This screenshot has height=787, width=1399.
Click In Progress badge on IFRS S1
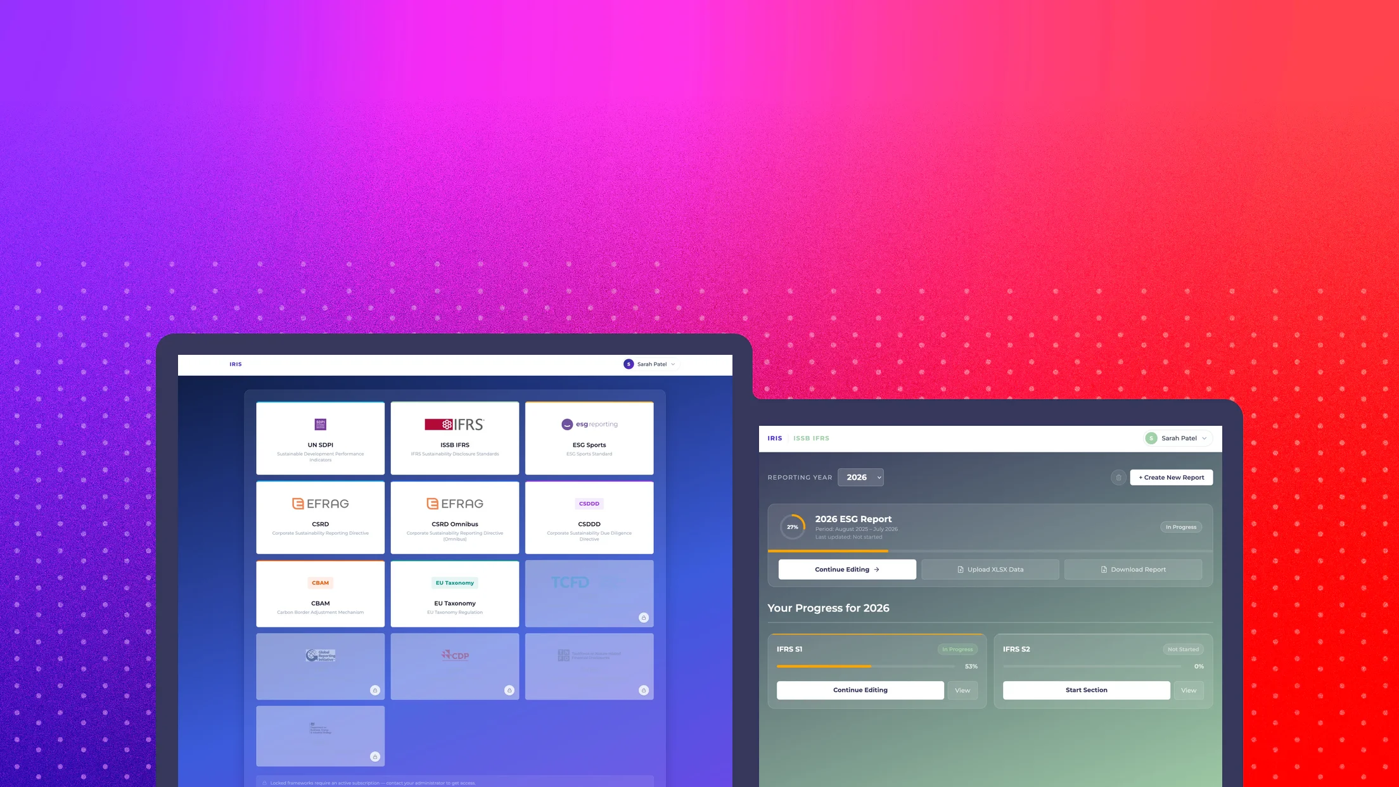pos(957,649)
